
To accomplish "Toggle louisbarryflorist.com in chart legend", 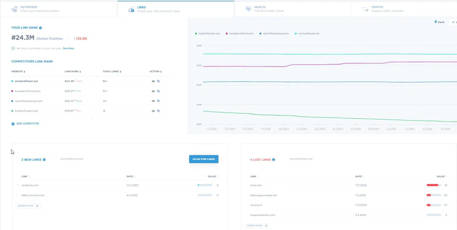I will coord(240,34).
